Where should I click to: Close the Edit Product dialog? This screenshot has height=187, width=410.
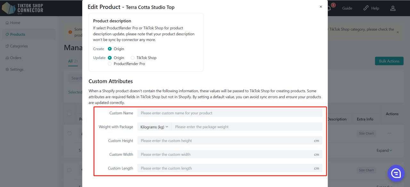click(x=321, y=7)
